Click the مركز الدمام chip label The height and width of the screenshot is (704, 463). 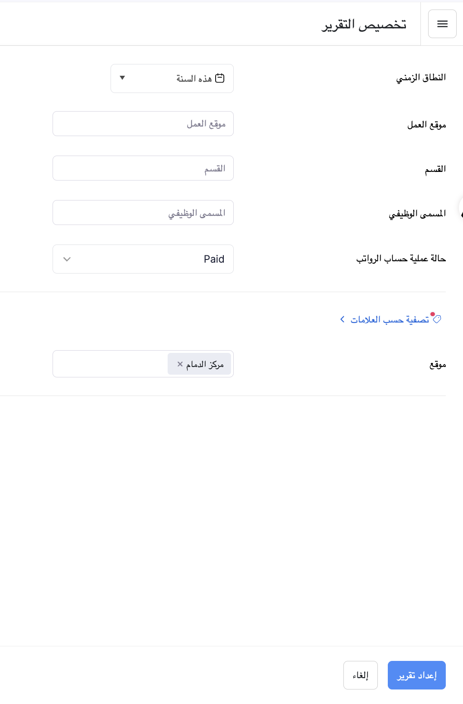[205, 364]
